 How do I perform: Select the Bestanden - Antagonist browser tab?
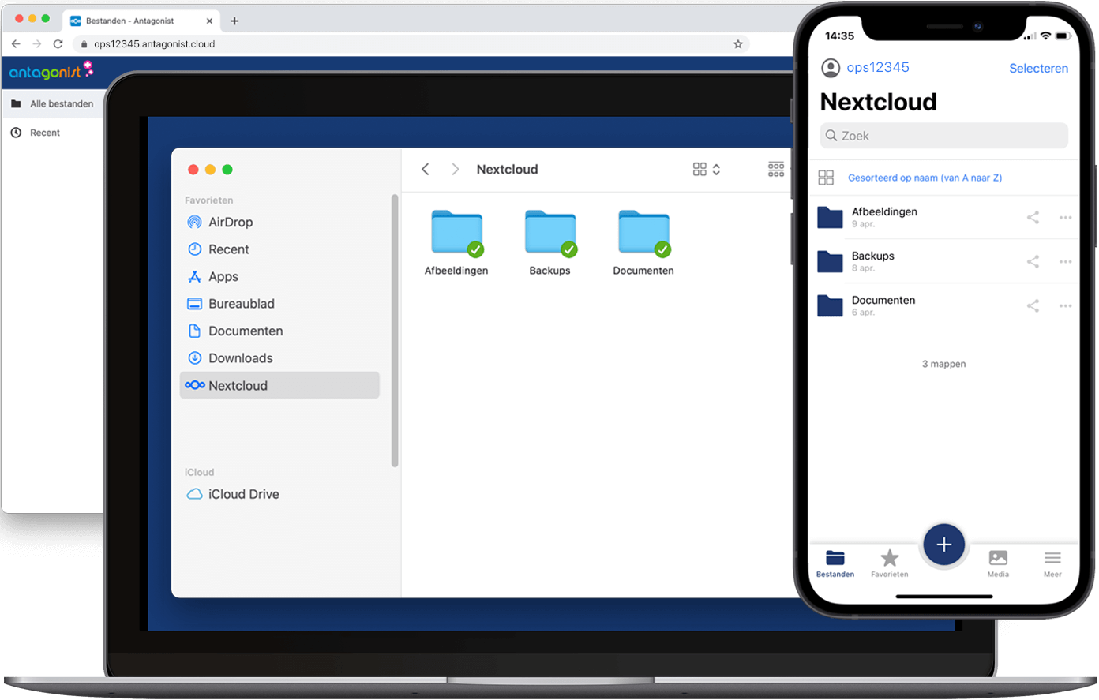(141, 21)
